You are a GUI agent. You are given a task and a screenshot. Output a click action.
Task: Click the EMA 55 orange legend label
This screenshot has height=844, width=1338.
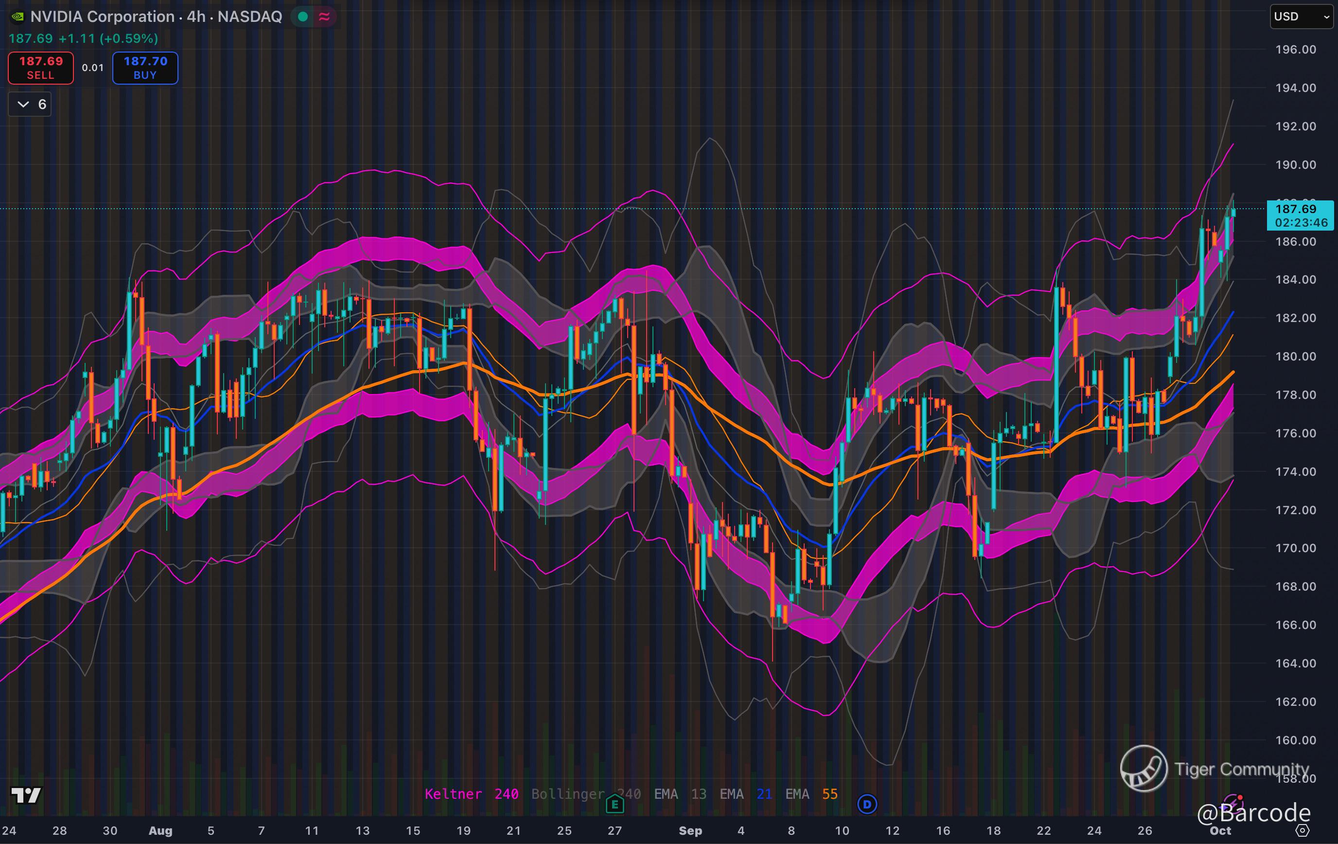[x=811, y=794]
